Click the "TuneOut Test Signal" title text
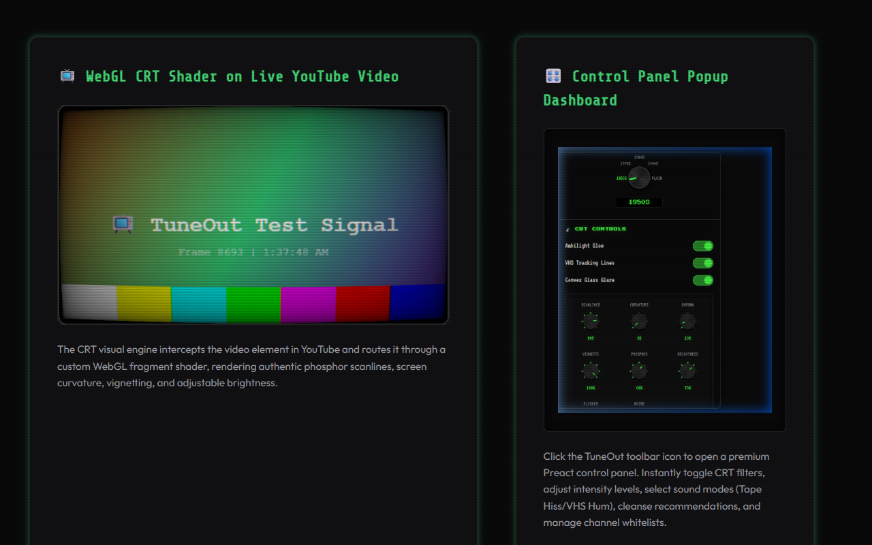 pos(274,225)
